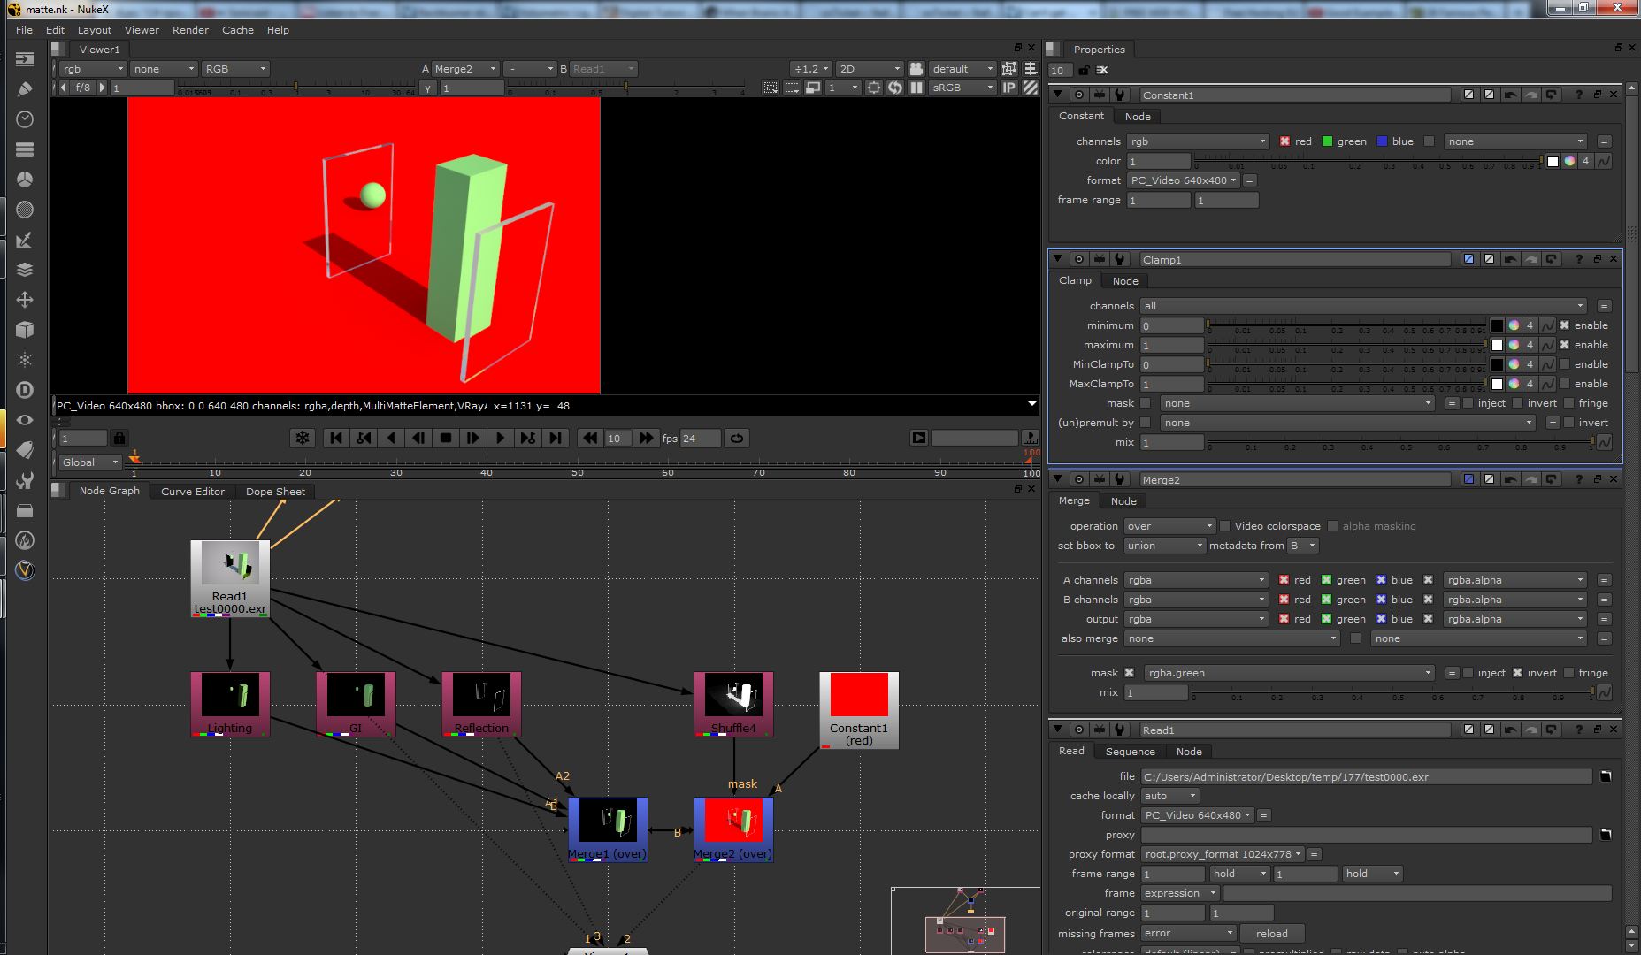This screenshot has width=1641, height=955.
Task: Toggle the Merge2 mask enable checkbox
Action: (1129, 673)
